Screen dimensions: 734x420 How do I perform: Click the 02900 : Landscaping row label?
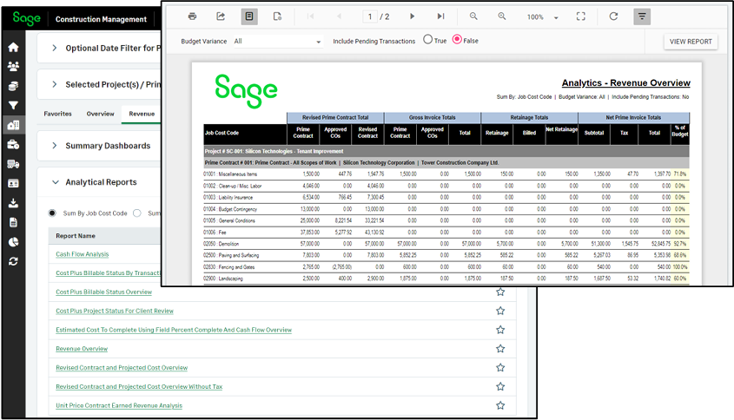223,279
